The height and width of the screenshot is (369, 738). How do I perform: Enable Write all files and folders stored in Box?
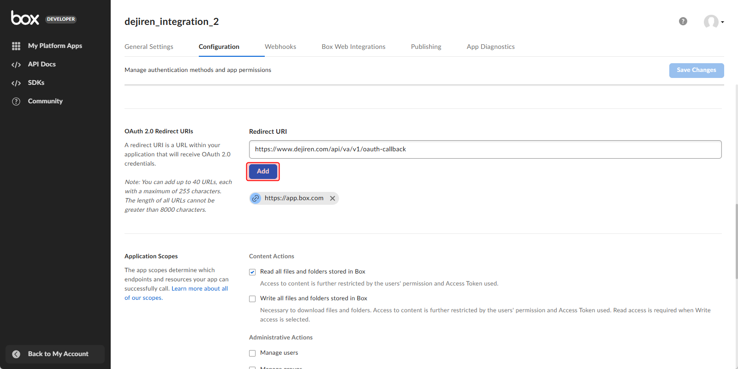click(252, 299)
